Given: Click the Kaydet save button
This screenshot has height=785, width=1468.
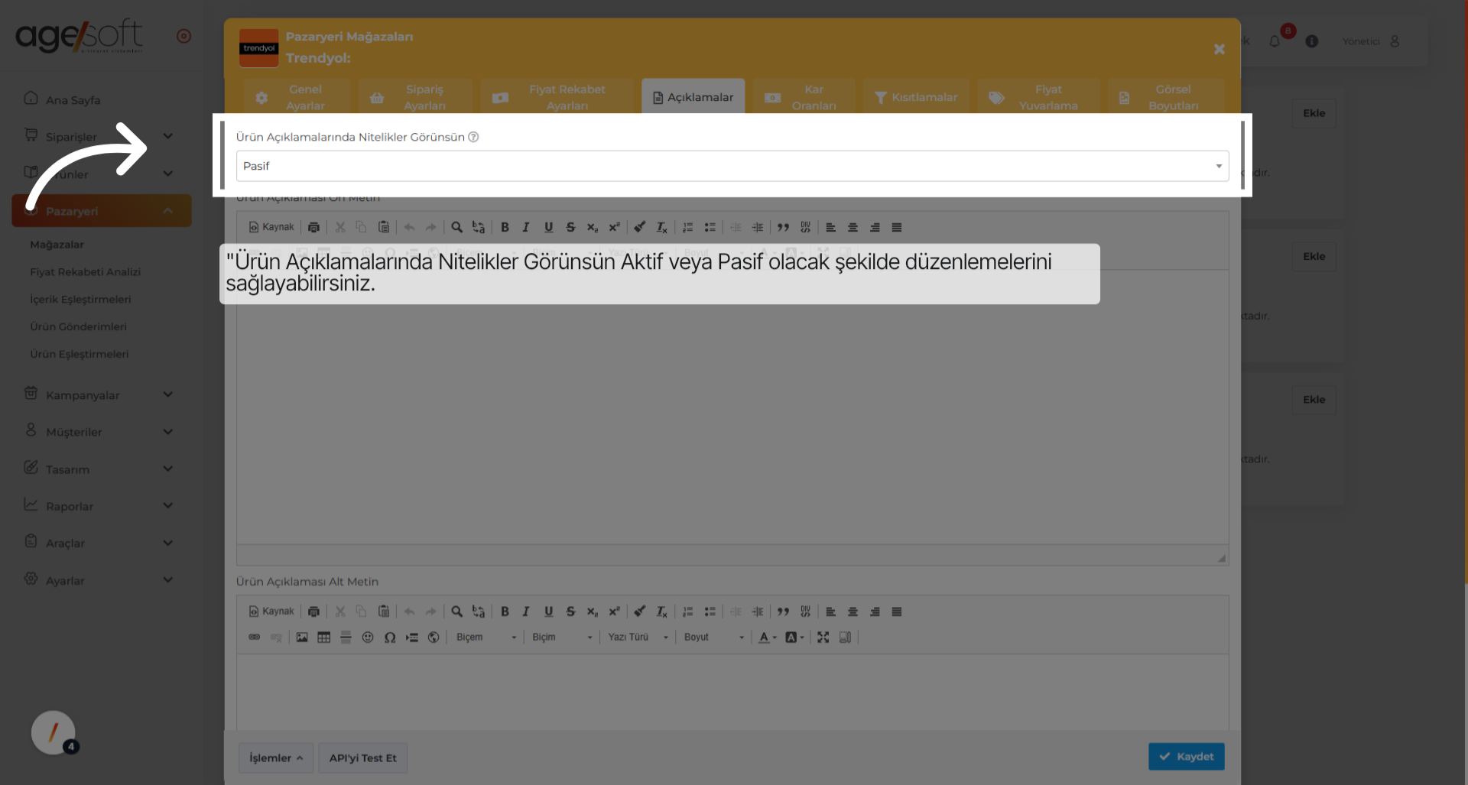Looking at the screenshot, I should point(1186,757).
